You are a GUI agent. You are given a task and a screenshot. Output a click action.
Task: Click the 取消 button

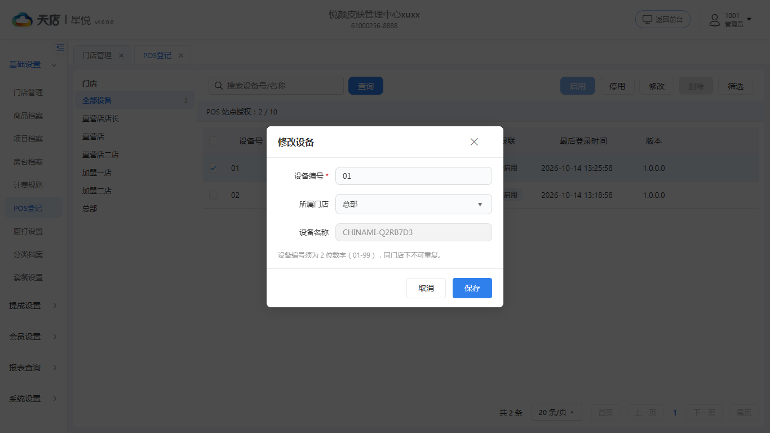click(426, 288)
